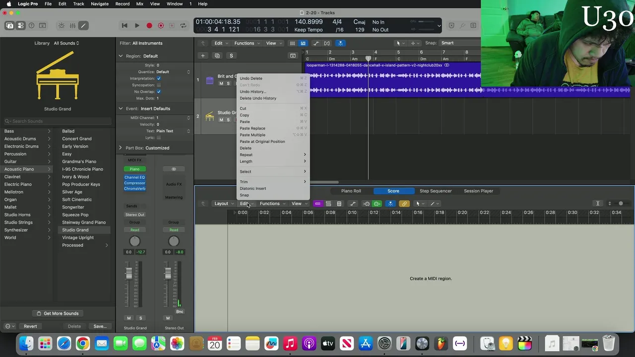The width and height of the screenshot is (635, 357).
Task: Toggle the No Overlap checkbox
Action: pyautogui.click(x=159, y=92)
